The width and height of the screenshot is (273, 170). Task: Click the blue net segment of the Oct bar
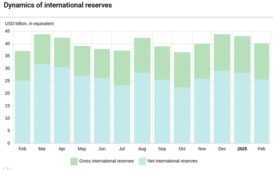(182, 115)
